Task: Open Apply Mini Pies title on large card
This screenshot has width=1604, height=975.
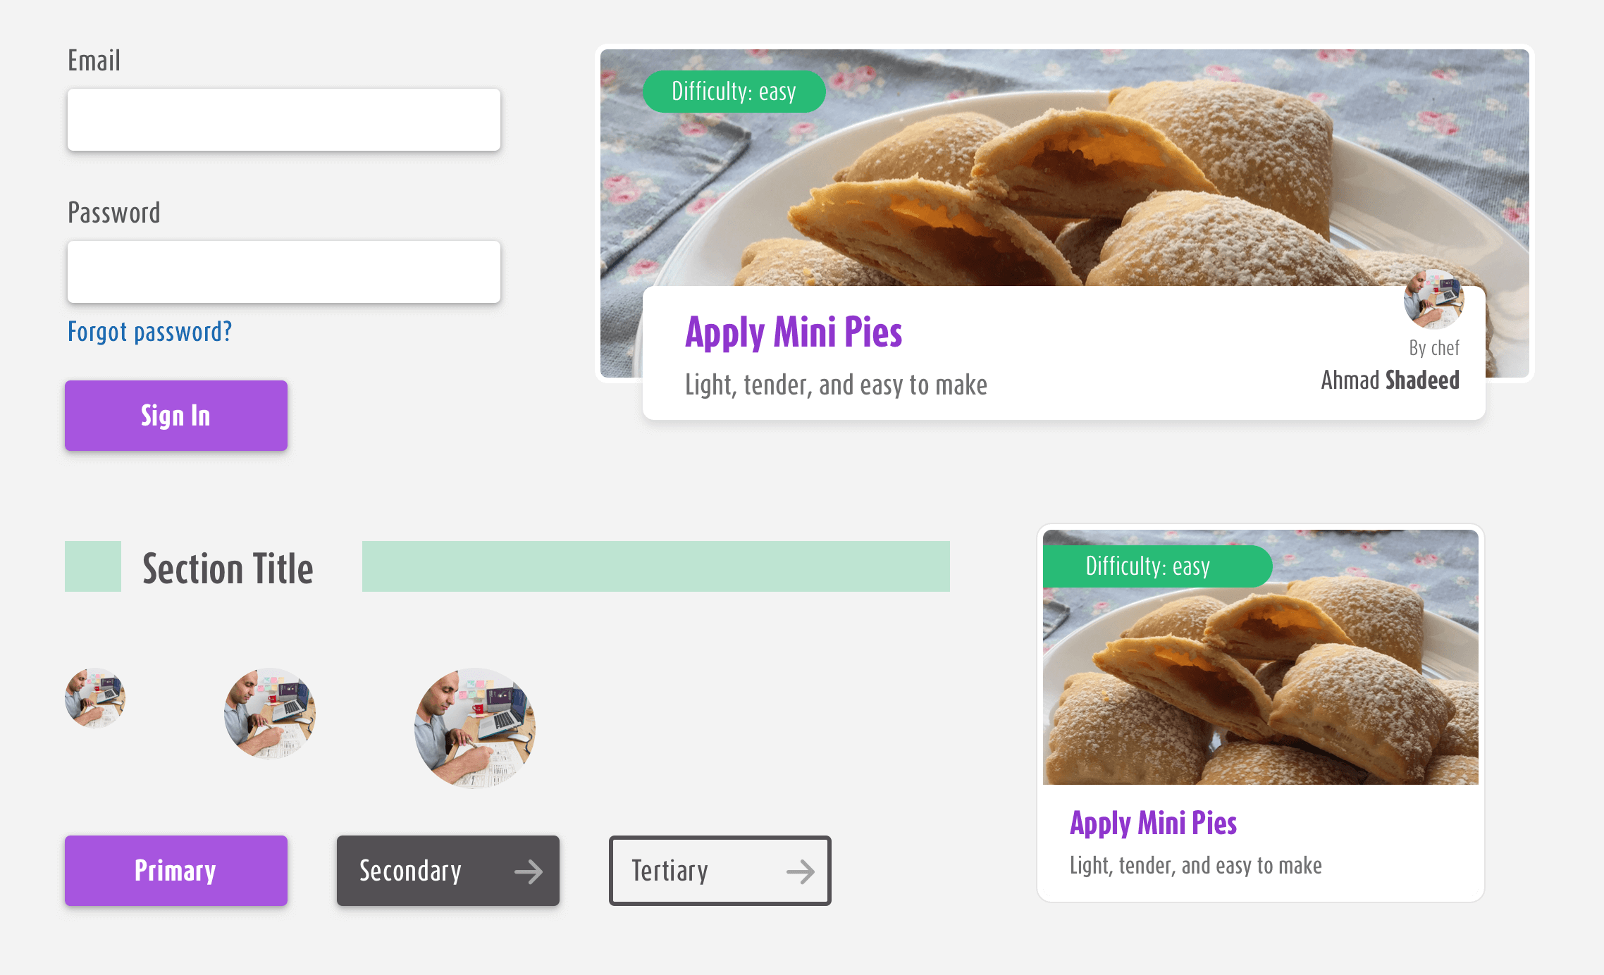Action: click(x=794, y=333)
